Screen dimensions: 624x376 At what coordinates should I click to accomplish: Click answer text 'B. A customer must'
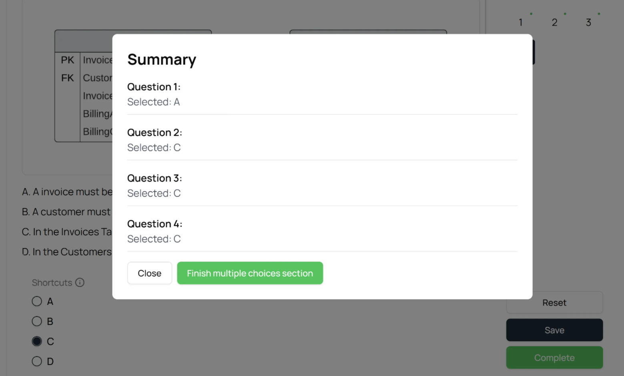pyautogui.click(x=66, y=212)
